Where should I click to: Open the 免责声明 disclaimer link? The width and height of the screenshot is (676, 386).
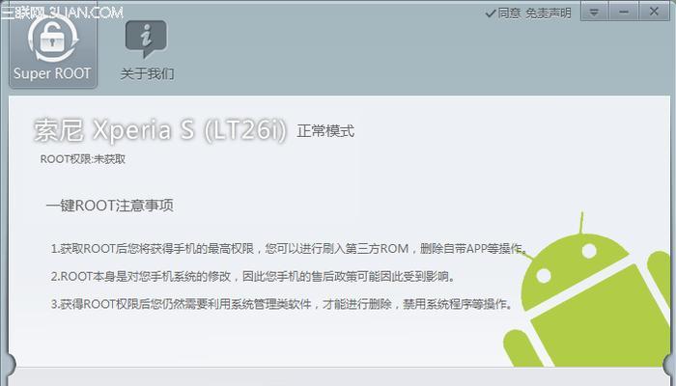click(548, 14)
